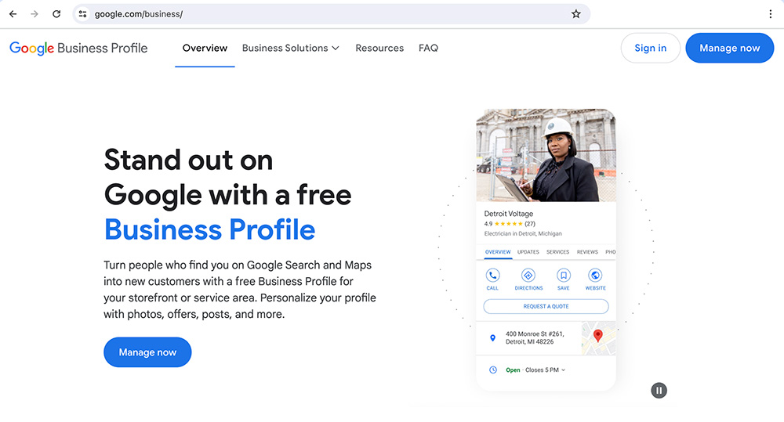784x422 pixels.
Task: Click the Google Business Profile logo
Action: pyautogui.click(x=78, y=48)
